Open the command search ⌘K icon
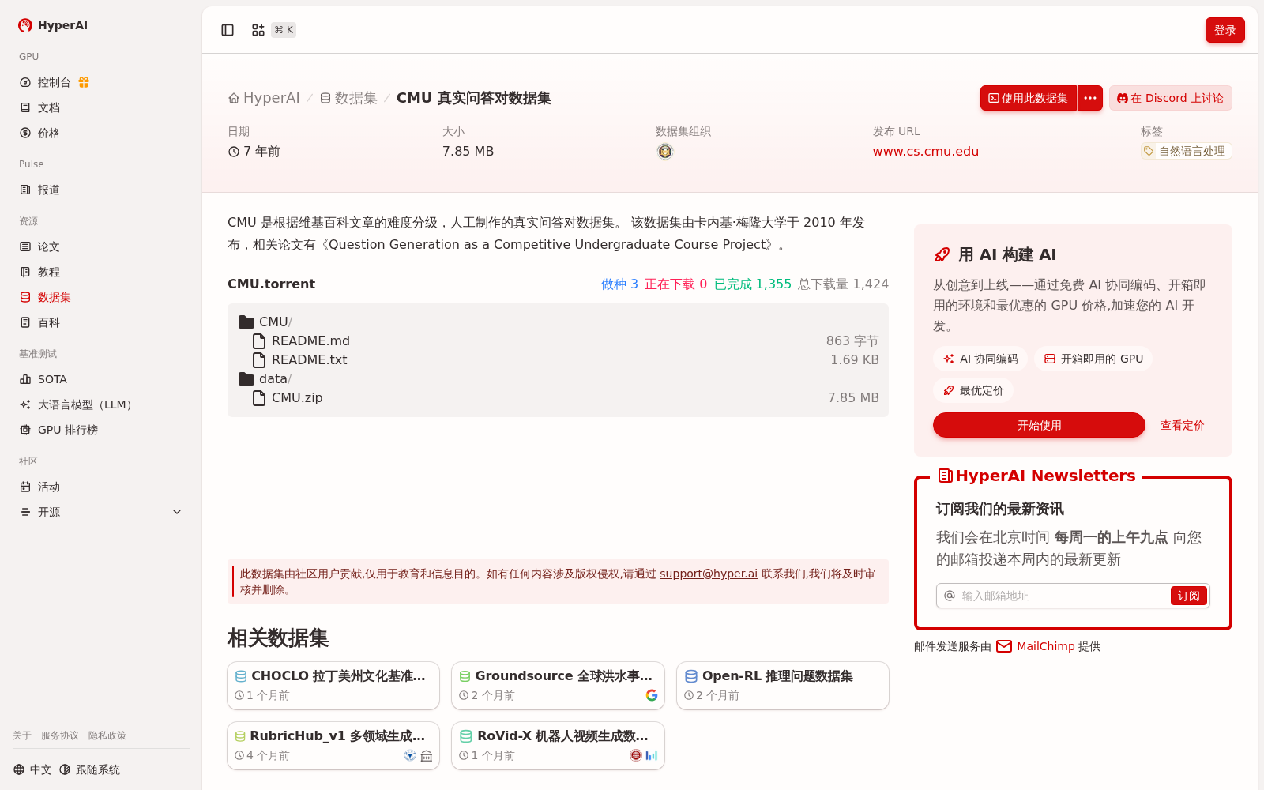The width and height of the screenshot is (1264, 790). tap(258, 30)
